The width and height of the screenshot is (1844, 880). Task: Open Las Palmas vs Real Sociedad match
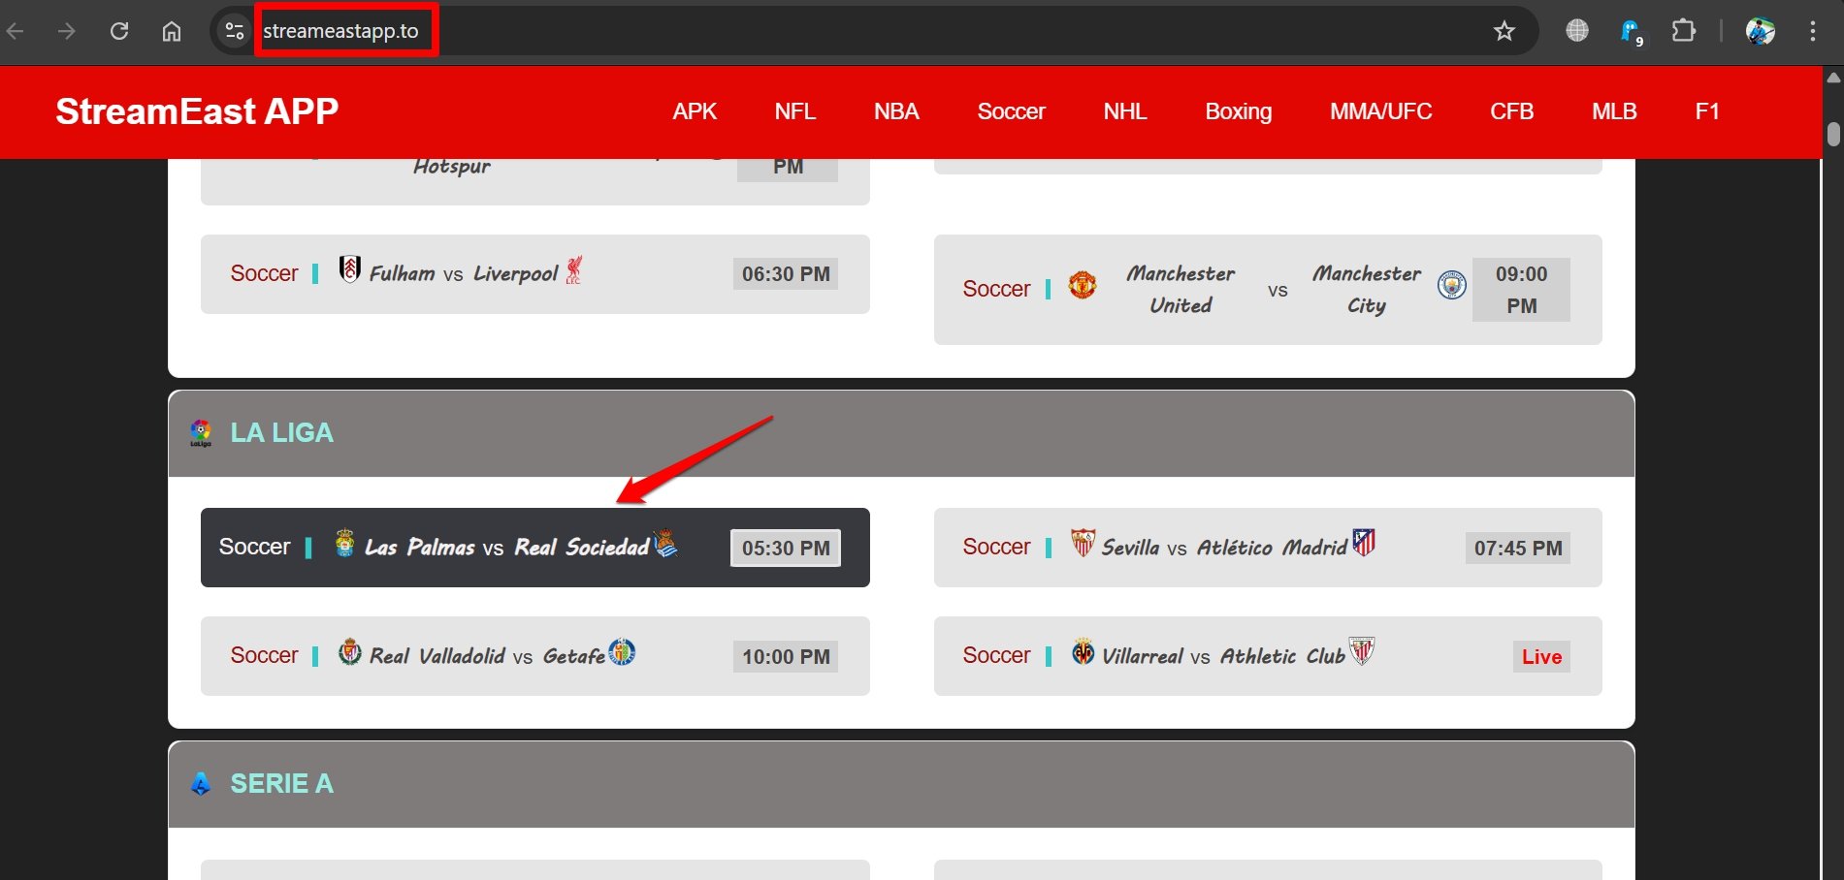(506, 548)
